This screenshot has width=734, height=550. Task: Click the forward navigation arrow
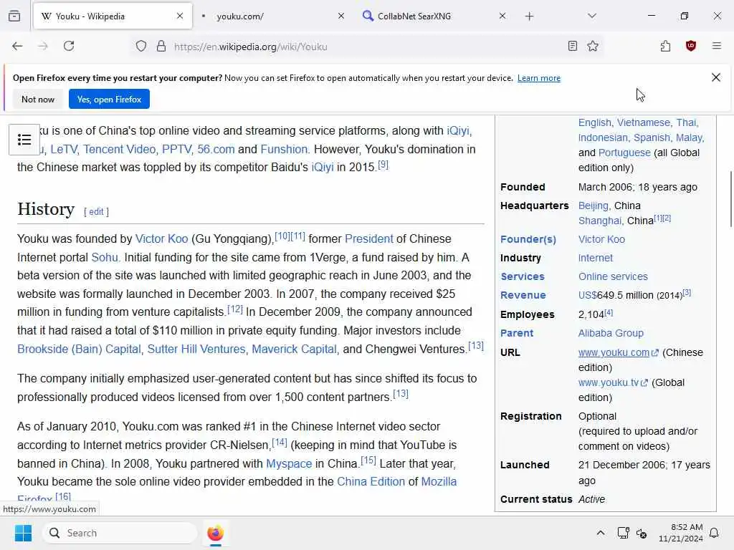[x=43, y=47]
